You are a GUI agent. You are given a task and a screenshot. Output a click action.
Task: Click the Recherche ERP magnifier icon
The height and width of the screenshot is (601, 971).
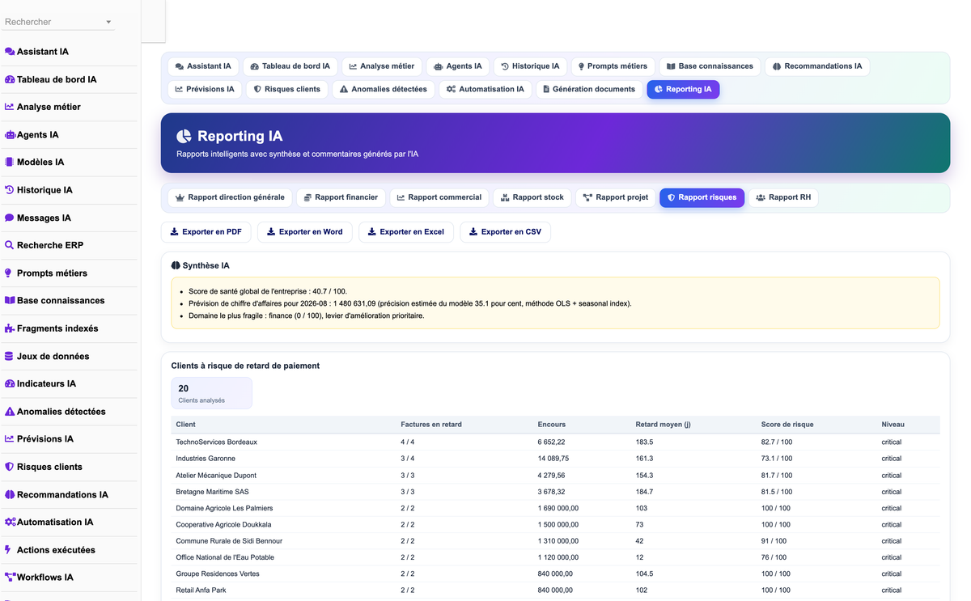click(10, 245)
